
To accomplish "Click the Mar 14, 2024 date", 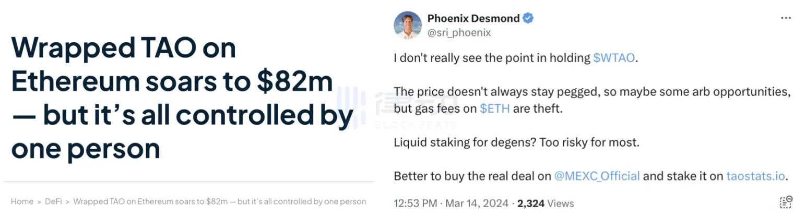I will [475, 203].
